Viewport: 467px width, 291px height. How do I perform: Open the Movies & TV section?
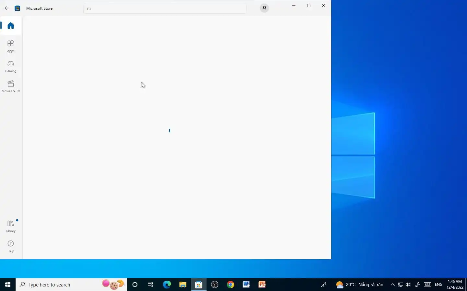click(11, 86)
